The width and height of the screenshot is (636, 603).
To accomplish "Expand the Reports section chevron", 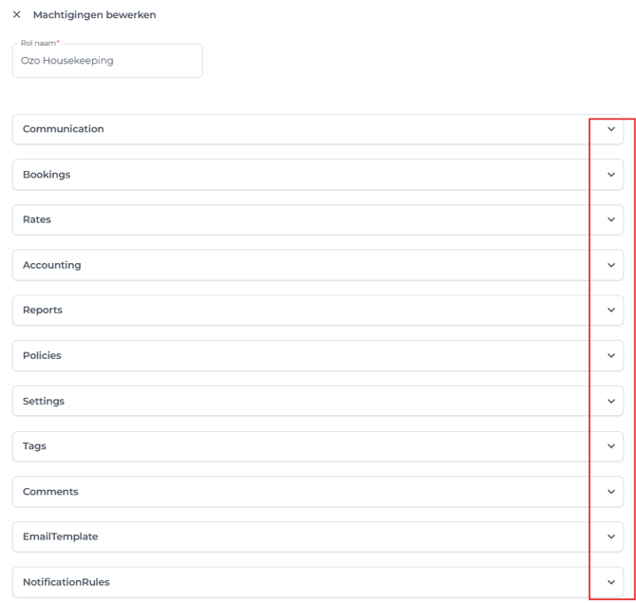I will point(610,311).
